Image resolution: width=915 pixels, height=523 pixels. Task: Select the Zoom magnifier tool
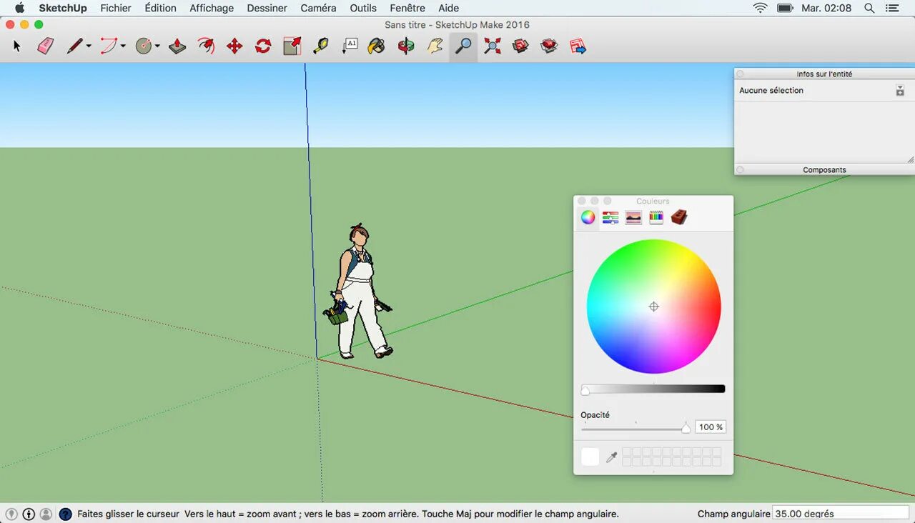[x=463, y=46]
